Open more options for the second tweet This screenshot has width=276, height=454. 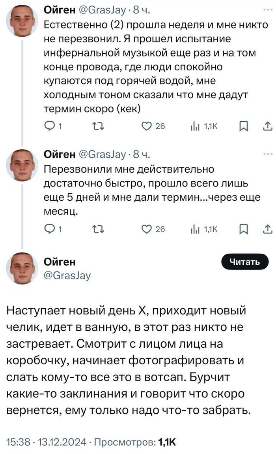point(267,154)
